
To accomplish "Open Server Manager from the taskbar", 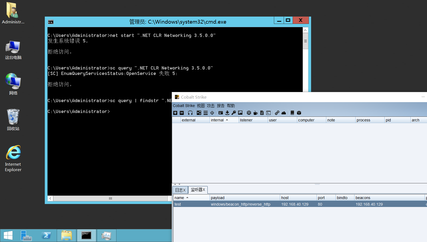I will 26,235.
